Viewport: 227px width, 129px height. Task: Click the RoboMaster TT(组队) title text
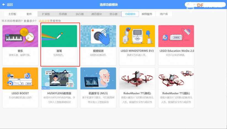(x=176, y=93)
